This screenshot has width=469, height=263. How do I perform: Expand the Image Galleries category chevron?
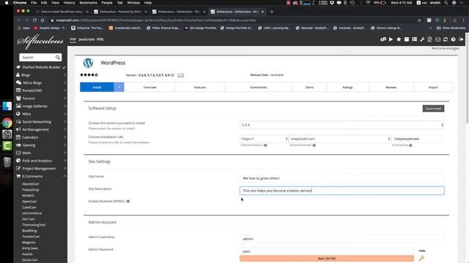65,106
